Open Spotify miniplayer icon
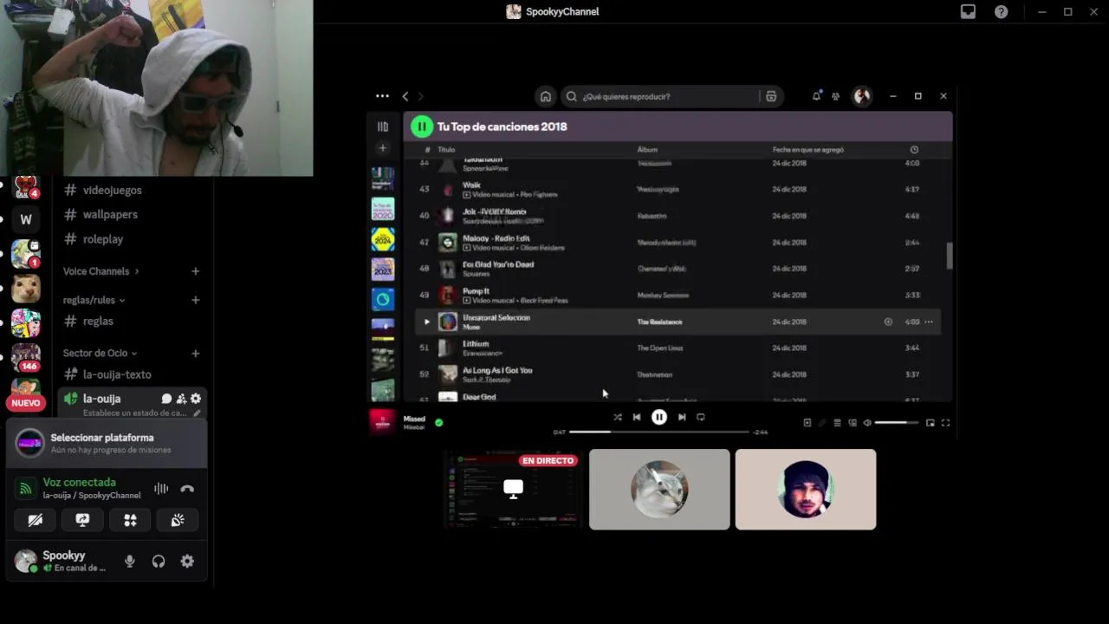The width and height of the screenshot is (1109, 624). [x=931, y=423]
